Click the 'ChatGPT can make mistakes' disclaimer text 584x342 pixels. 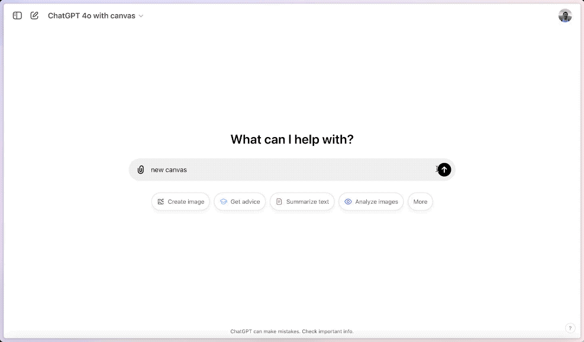click(292, 331)
